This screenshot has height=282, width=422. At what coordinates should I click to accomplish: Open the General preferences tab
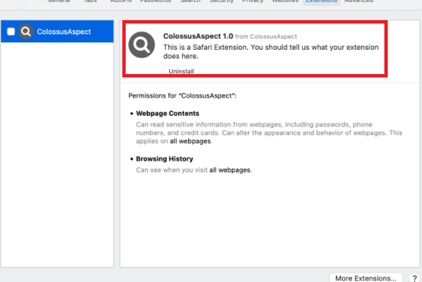point(59,1)
